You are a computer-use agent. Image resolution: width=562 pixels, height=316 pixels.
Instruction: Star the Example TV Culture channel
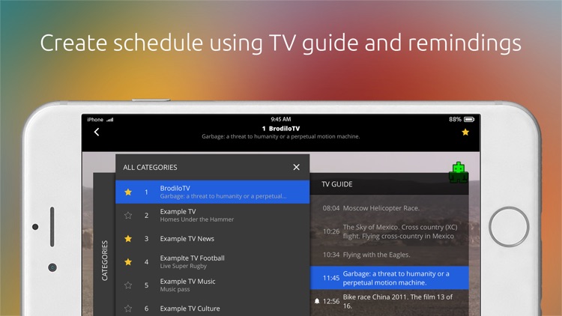point(128,309)
